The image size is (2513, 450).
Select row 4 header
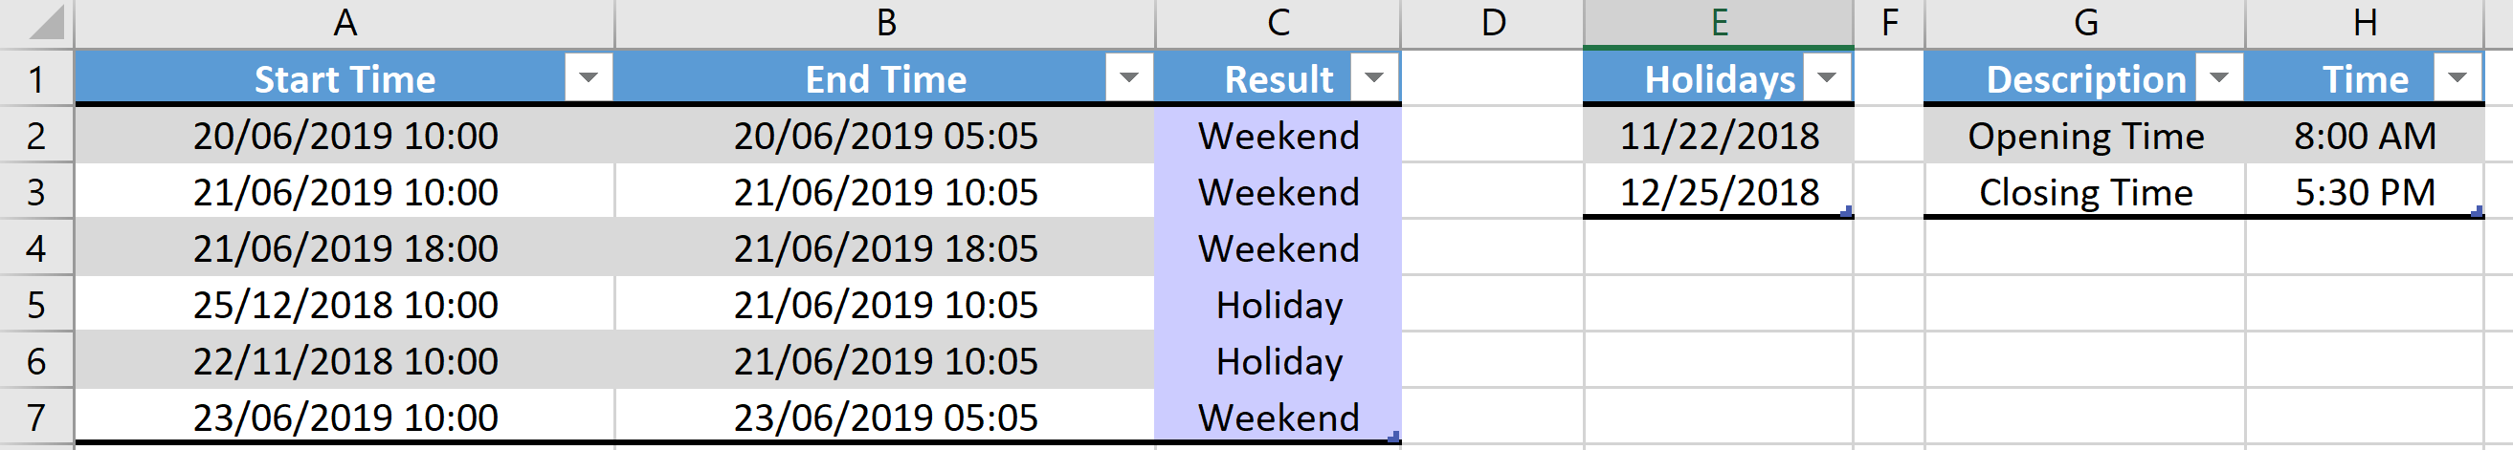pos(36,248)
